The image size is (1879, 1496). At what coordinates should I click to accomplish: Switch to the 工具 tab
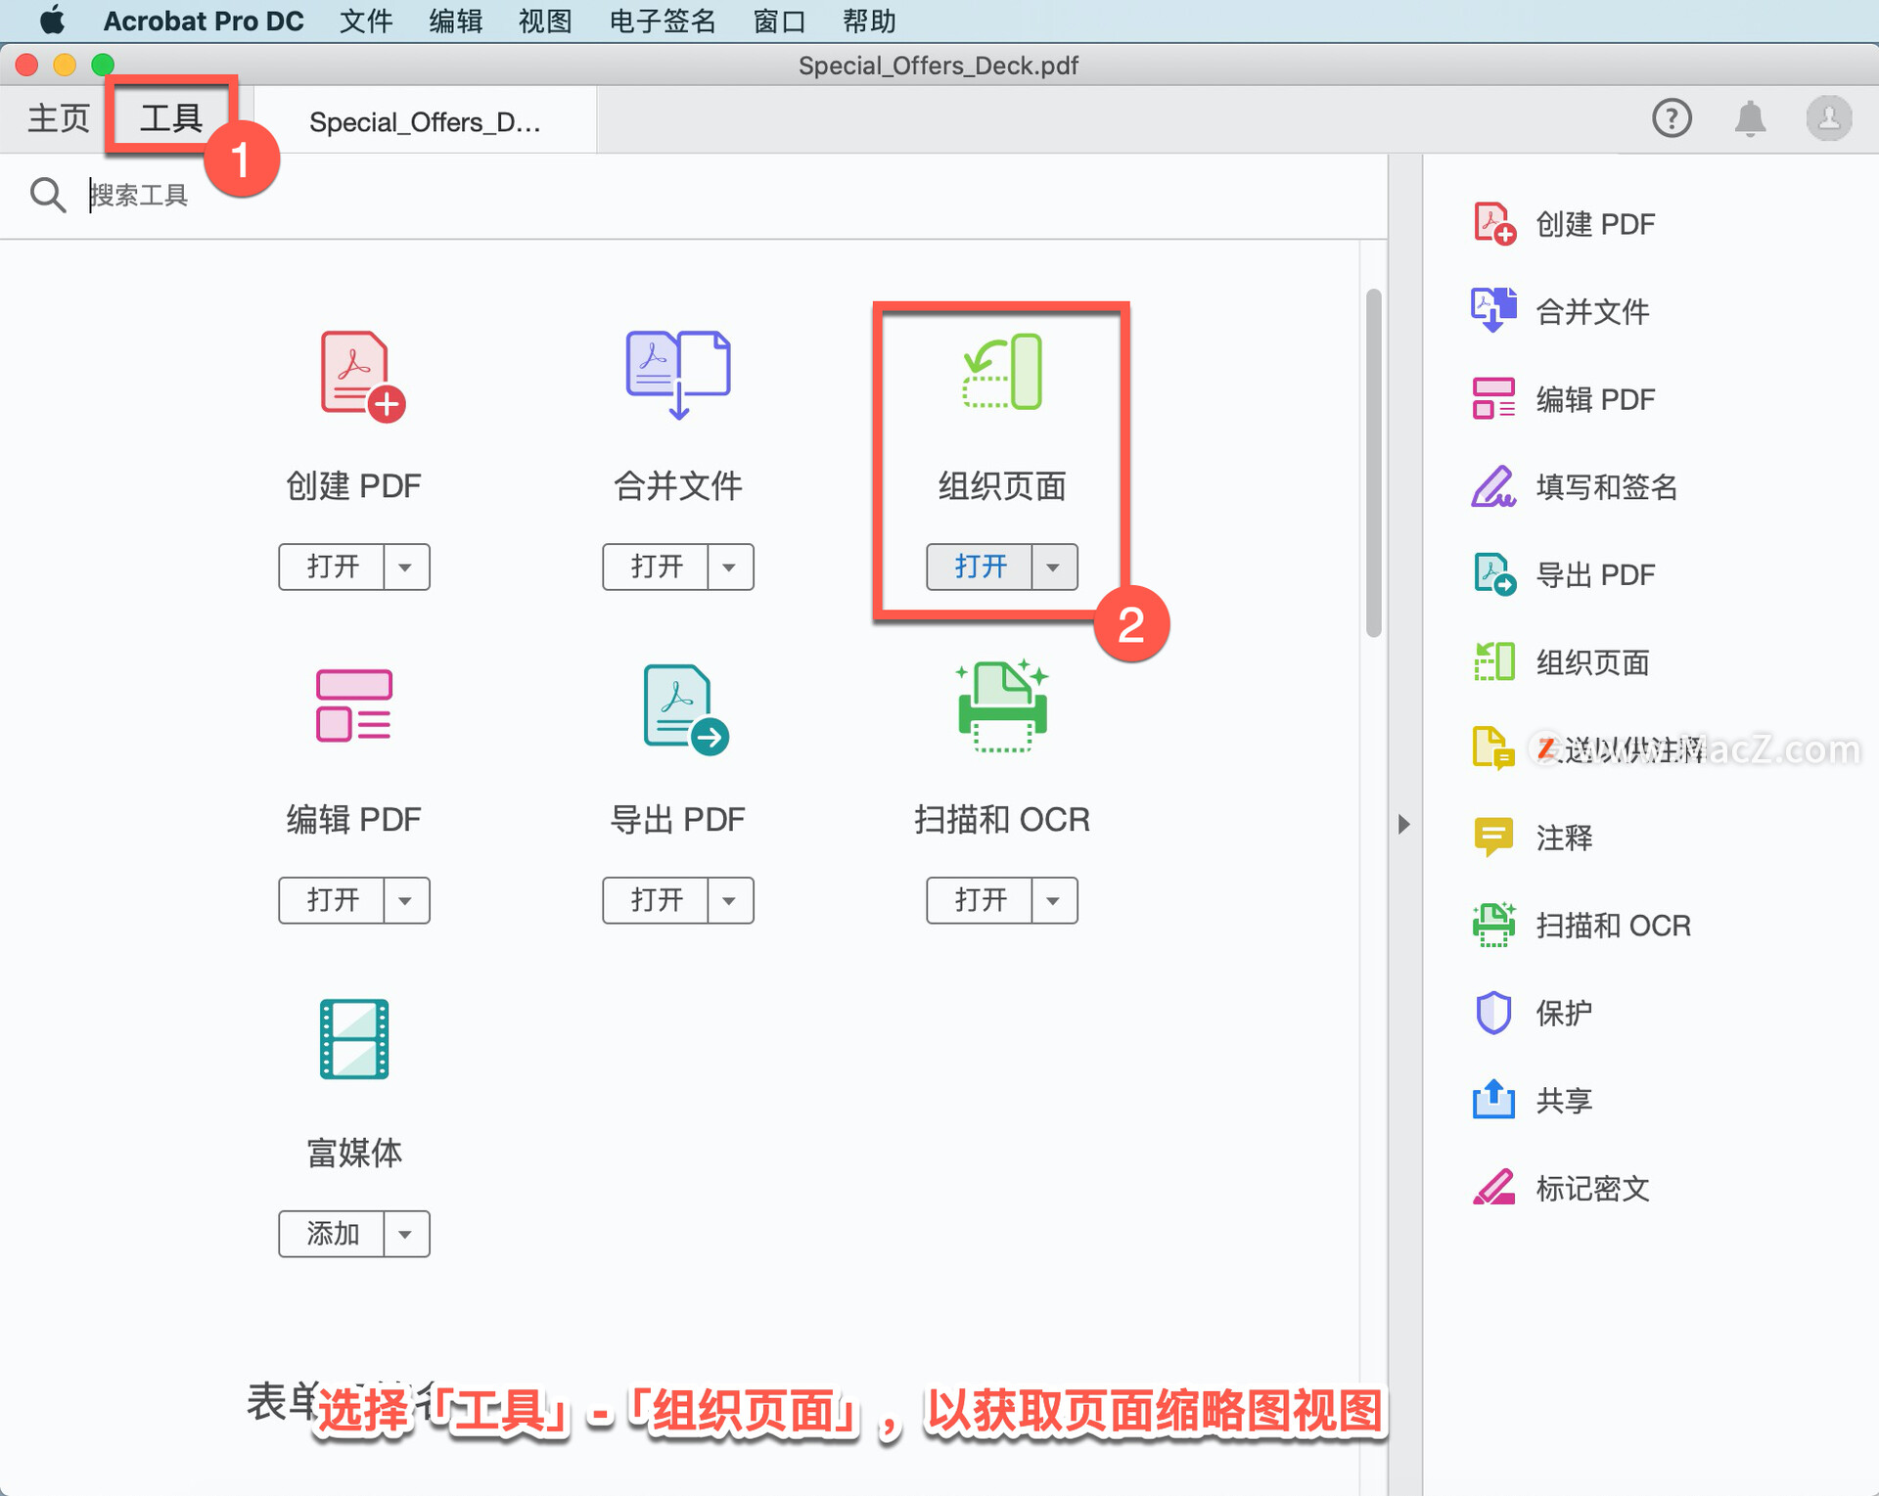(171, 118)
